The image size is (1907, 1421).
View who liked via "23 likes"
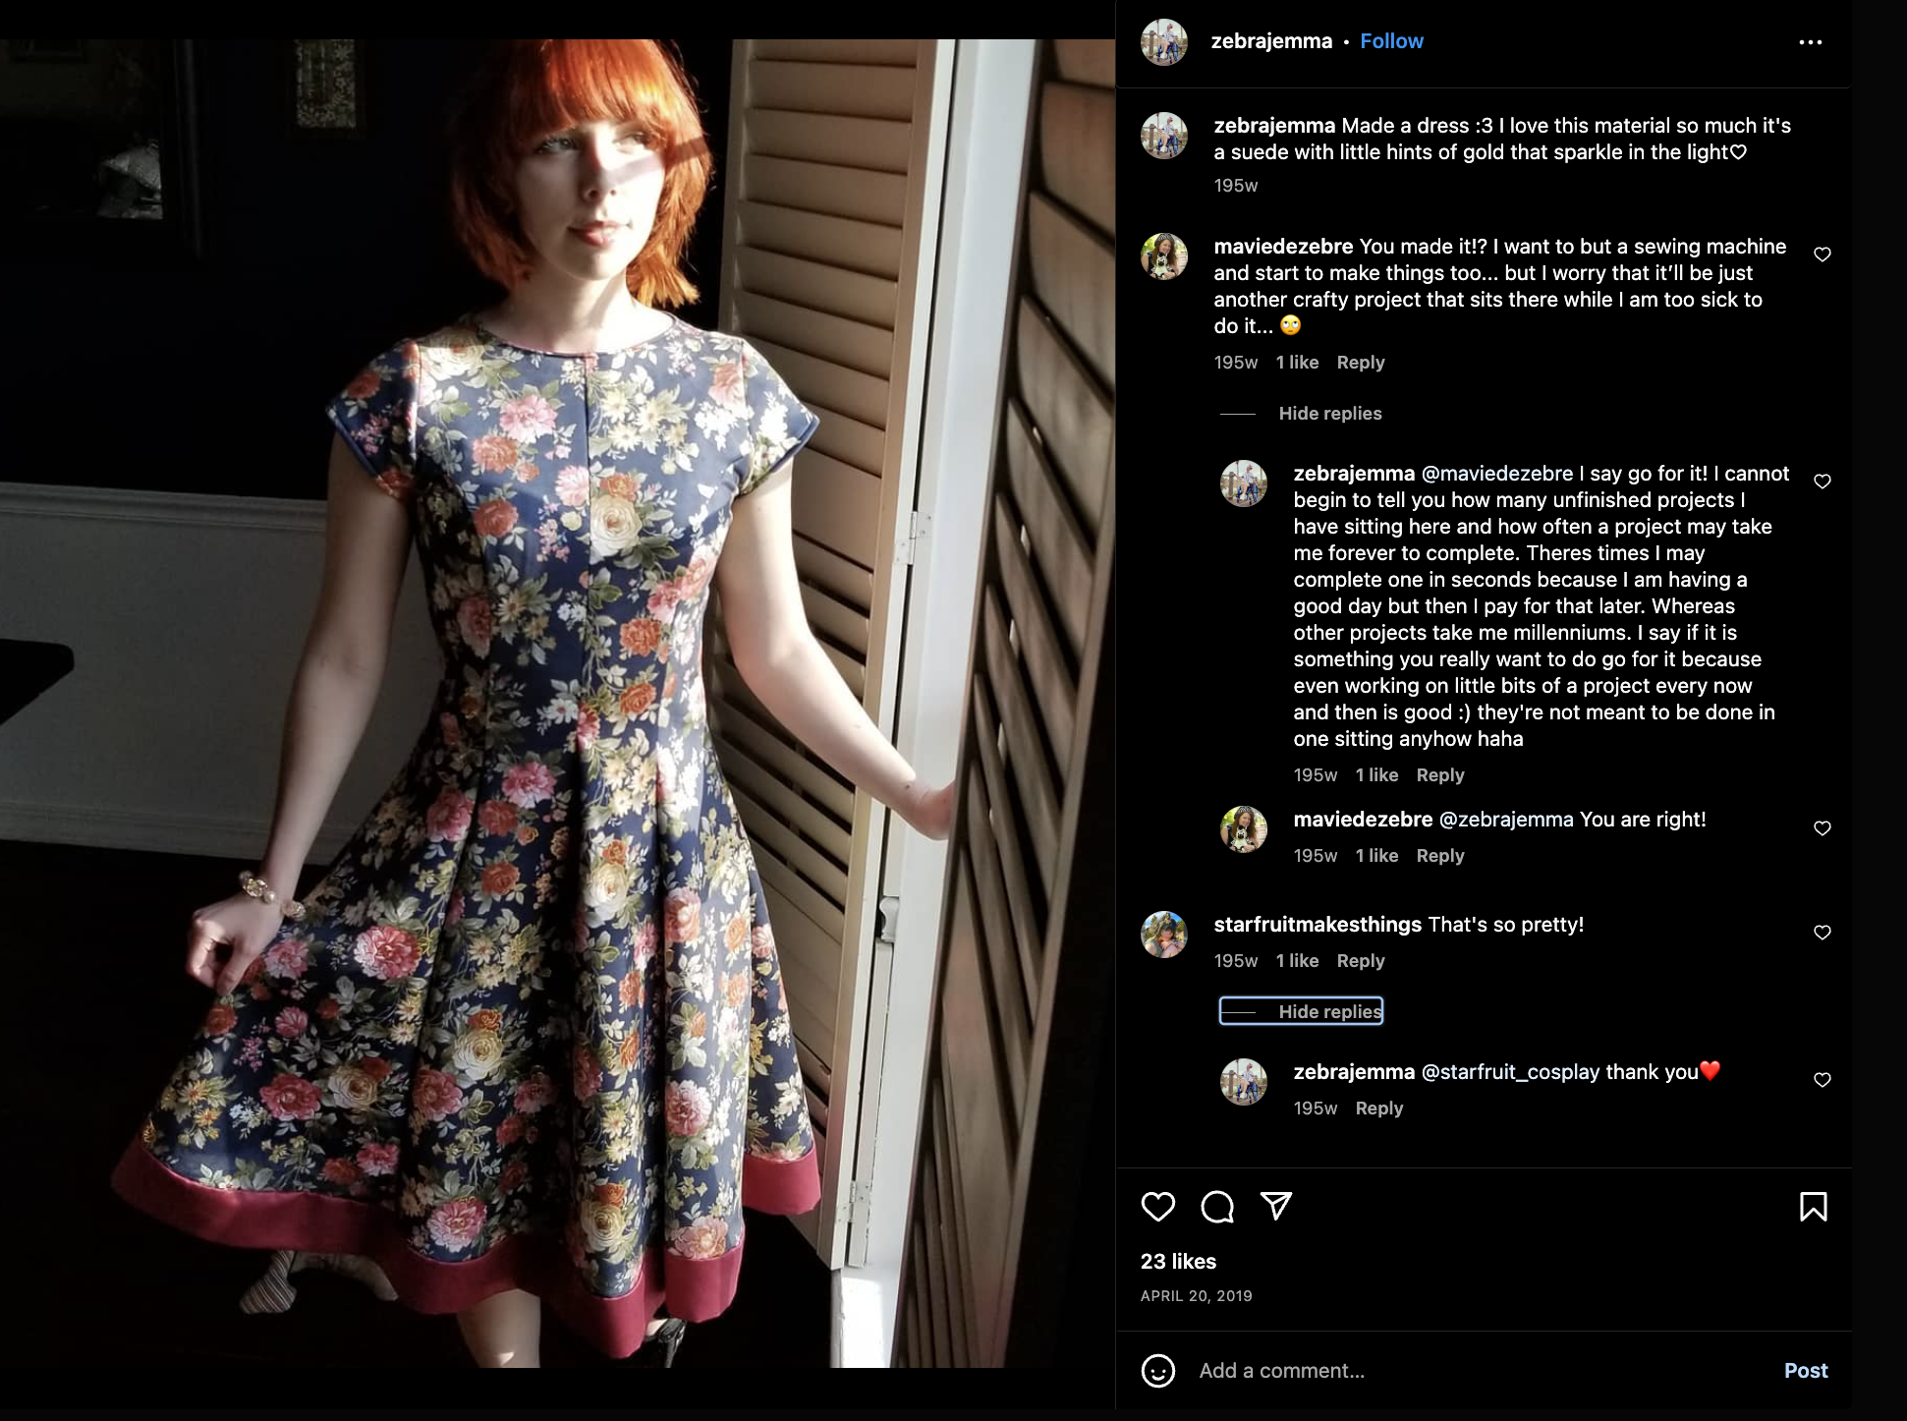coord(1178,1262)
